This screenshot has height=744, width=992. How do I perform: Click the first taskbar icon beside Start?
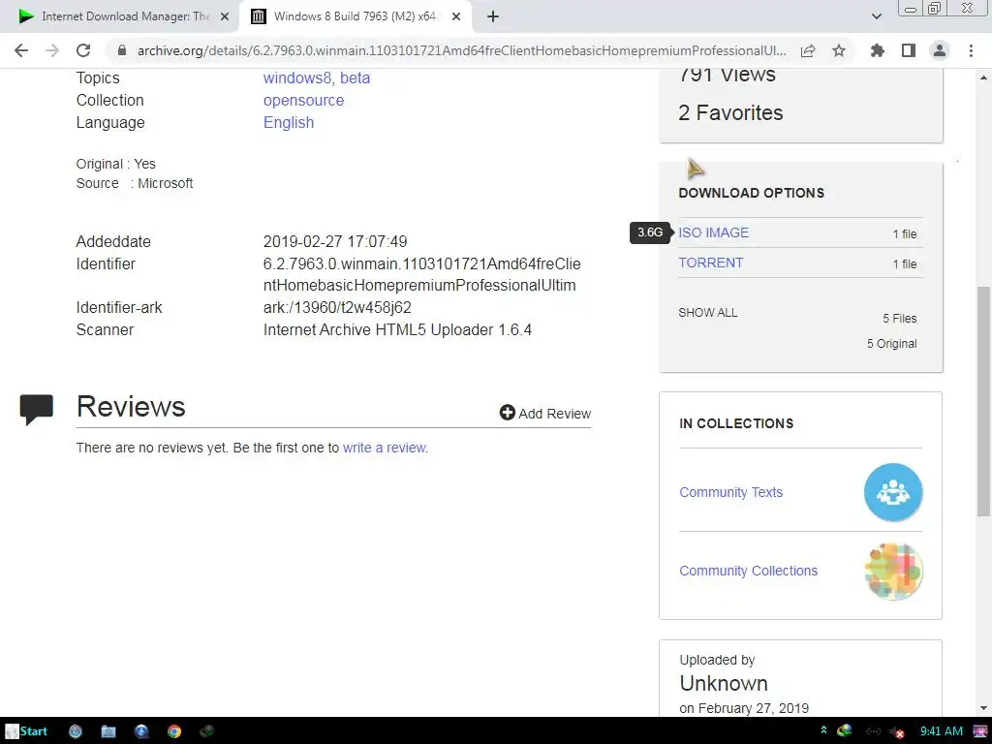coord(76,732)
